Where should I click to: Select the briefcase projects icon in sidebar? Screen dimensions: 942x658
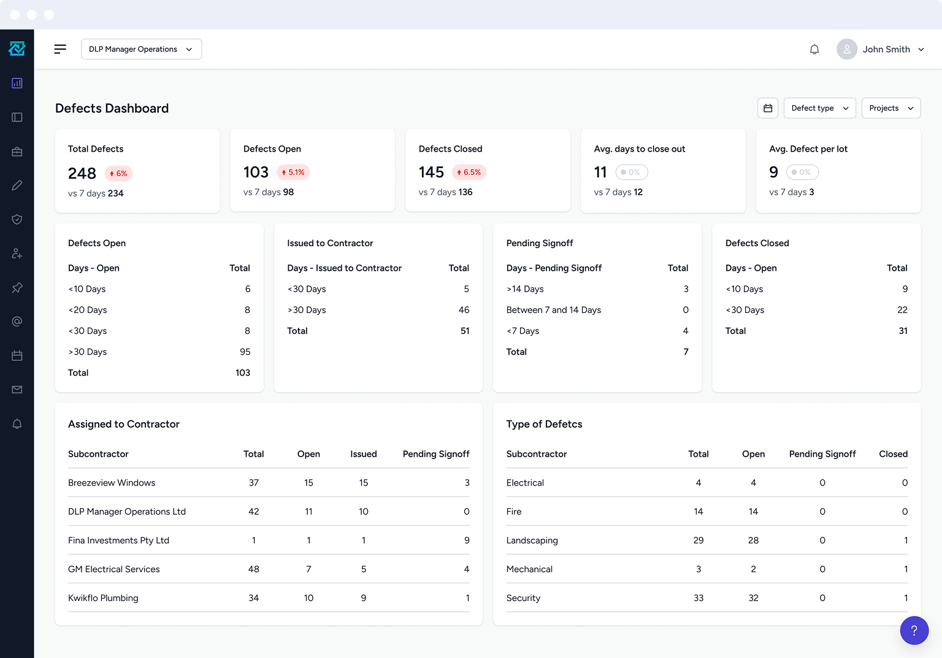pyautogui.click(x=17, y=151)
